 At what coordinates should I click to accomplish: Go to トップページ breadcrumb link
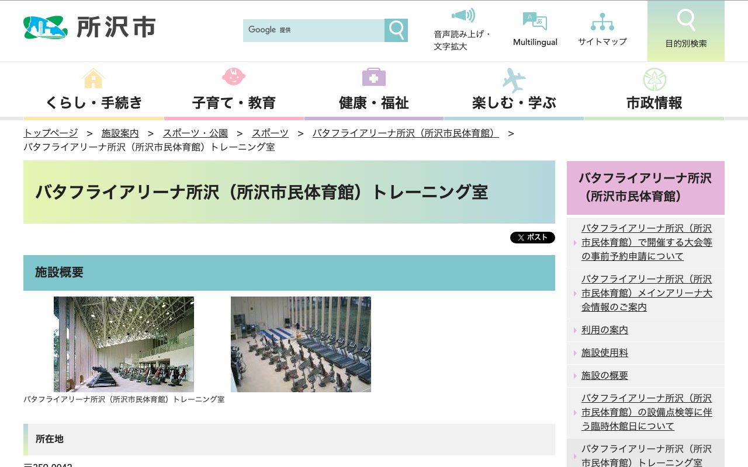[50, 133]
